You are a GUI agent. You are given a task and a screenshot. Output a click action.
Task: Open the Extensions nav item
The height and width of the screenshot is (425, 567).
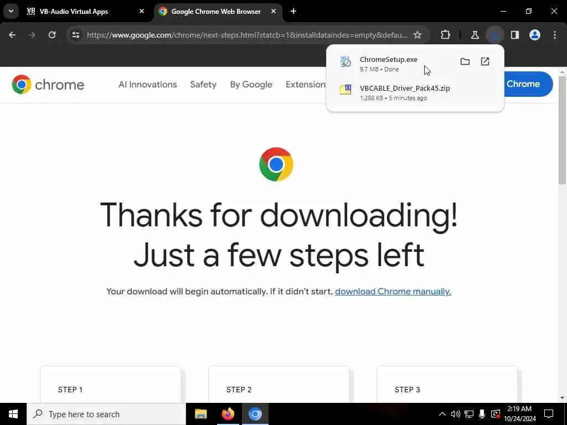point(306,85)
